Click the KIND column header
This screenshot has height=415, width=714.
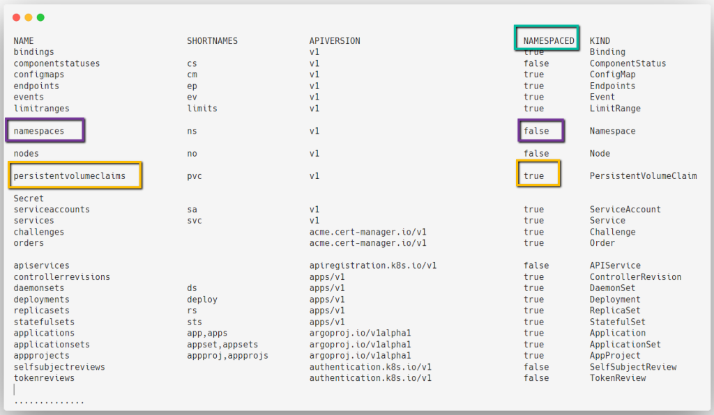tap(600, 40)
